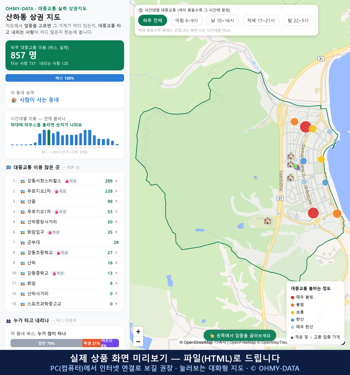
Task: Click the bus icon in the 푸르지오1차 row
Action: tap(23, 212)
